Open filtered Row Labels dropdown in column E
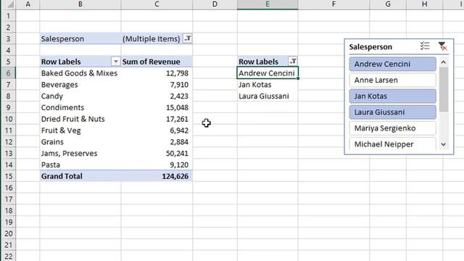This screenshot has width=464, height=261. pyautogui.click(x=293, y=61)
